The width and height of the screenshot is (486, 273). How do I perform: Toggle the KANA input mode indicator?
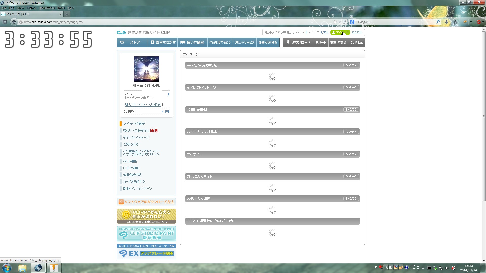coord(413,269)
